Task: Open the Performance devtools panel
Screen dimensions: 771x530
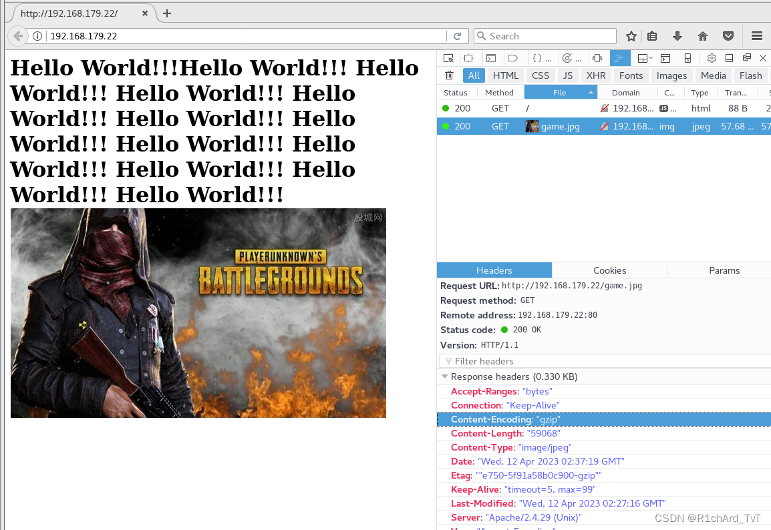Action: (572, 59)
